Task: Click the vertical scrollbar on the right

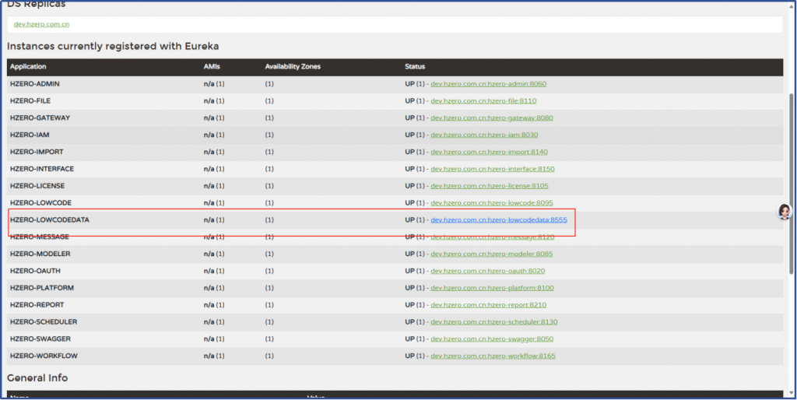Action: click(792, 195)
